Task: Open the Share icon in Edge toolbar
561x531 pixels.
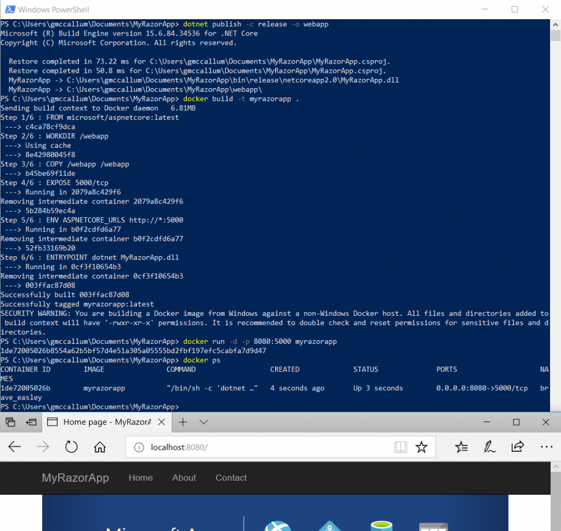Action: pos(518,447)
